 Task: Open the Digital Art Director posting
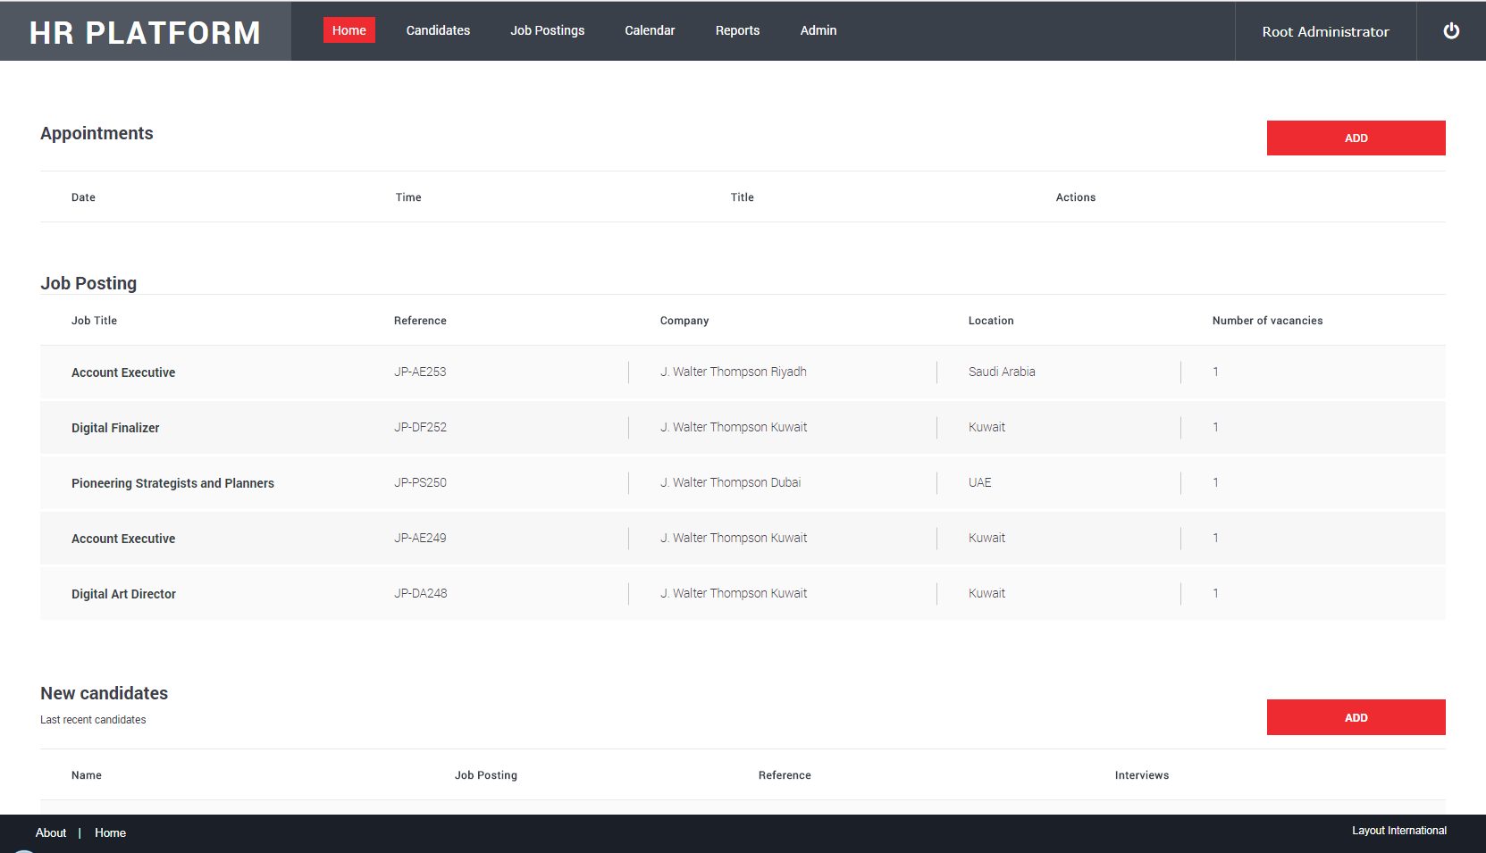[123, 594]
